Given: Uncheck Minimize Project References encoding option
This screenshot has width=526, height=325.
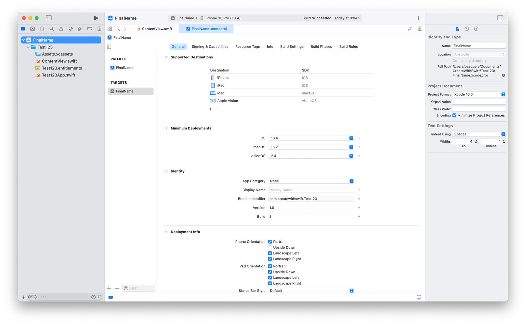Looking at the screenshot, I should (454, 115).
